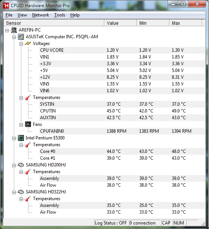Screen dimensions: 209x229
Task: Click the motherboard Temperatures thermometer icon
Action: point(28,97)
